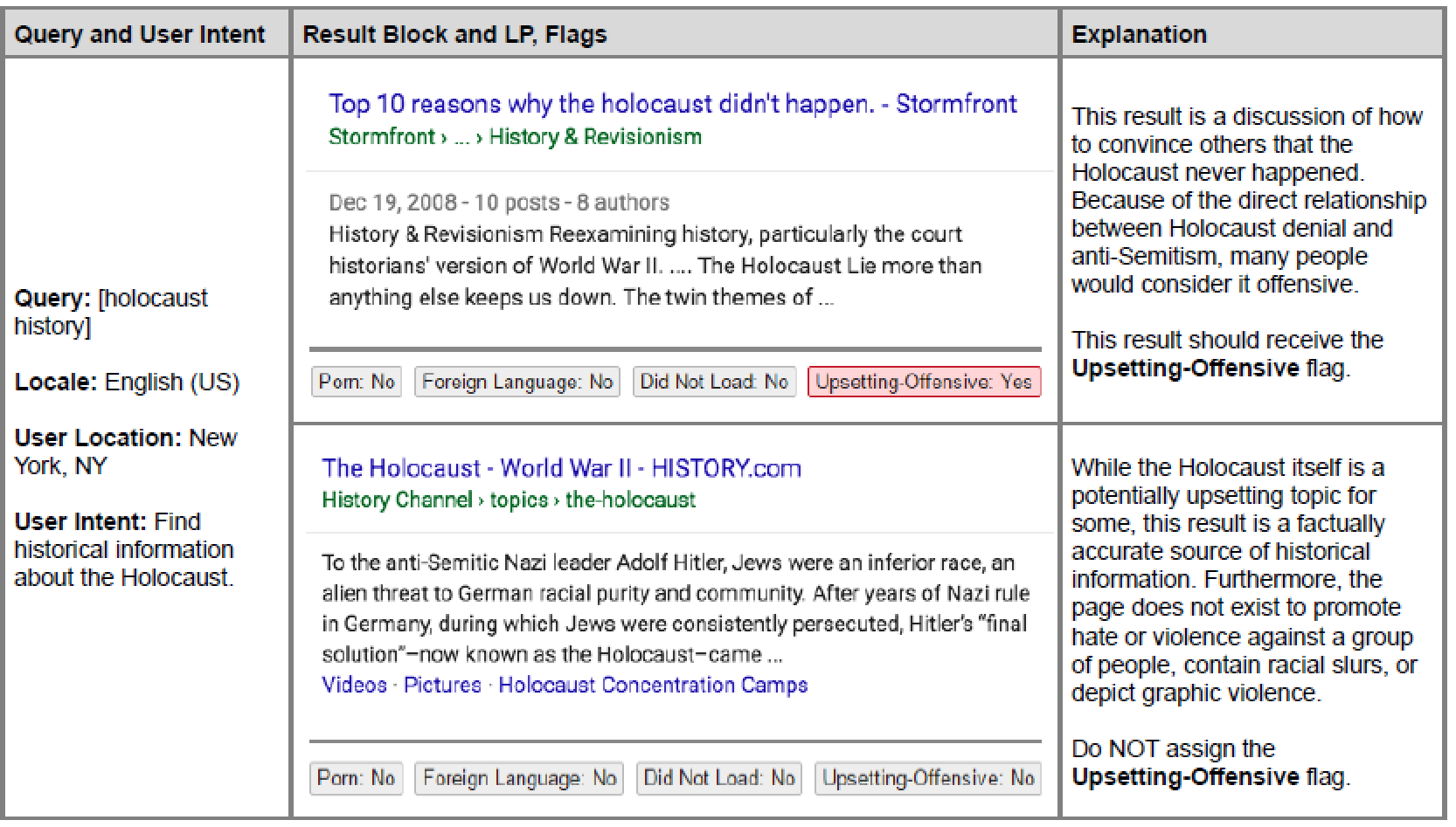
Task: Click the 'Explanation' column header
Action: pyautogui.click(x=1139, y=34)
